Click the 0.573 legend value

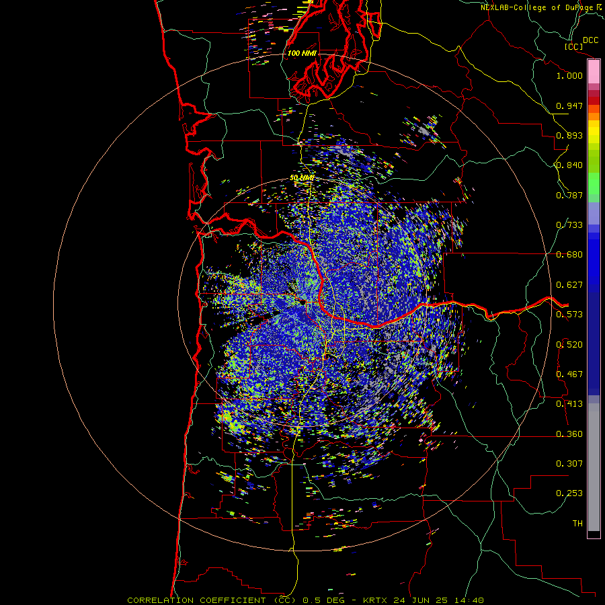click(x=569, y=315)
